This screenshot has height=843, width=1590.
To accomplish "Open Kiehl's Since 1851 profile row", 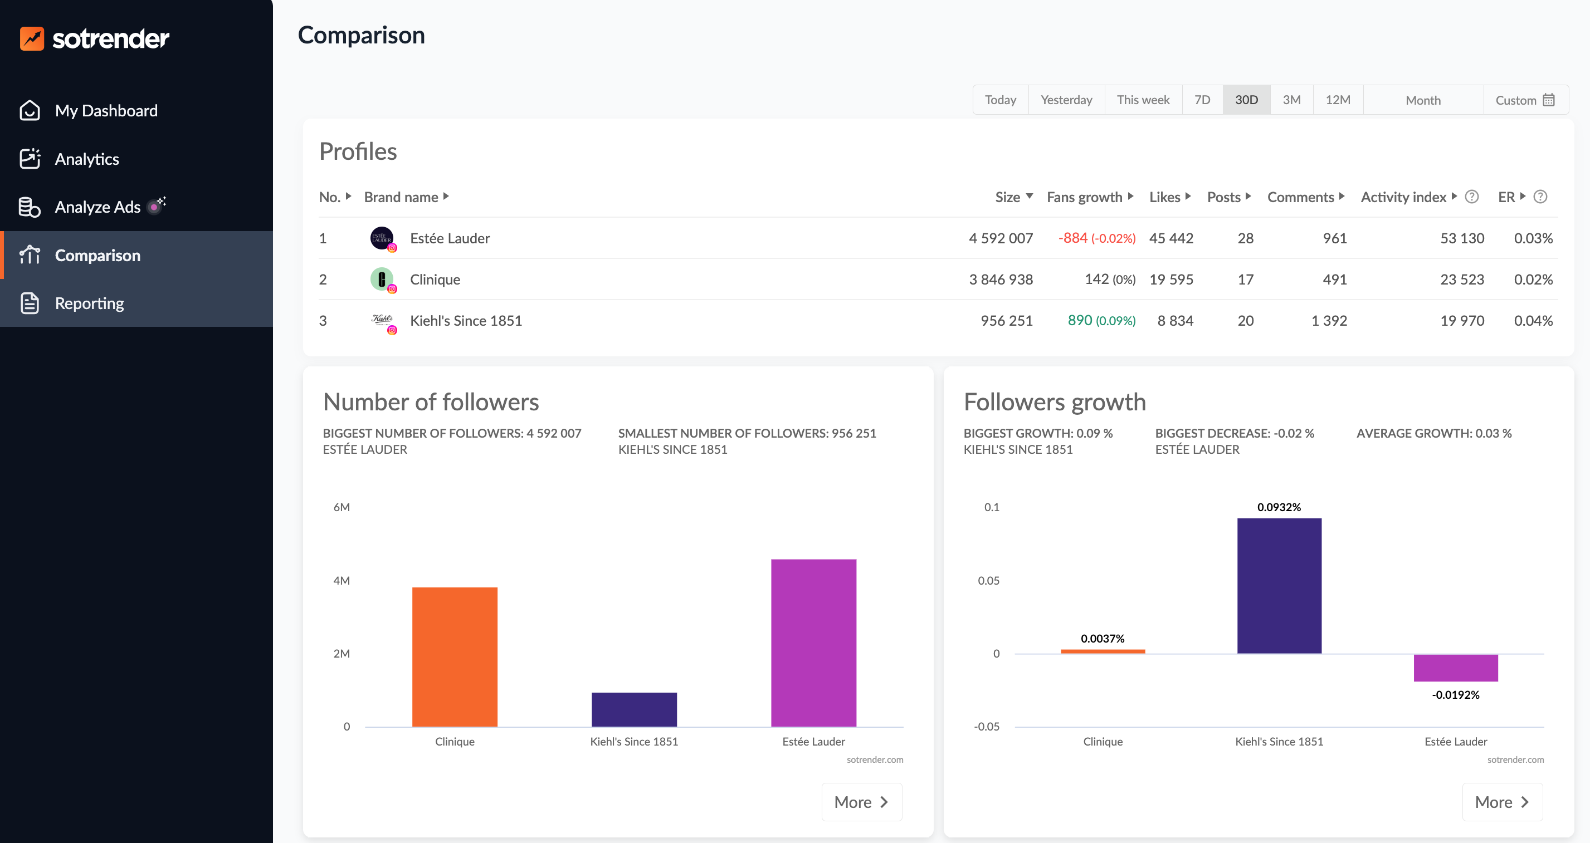I will [x=465, y=321].
